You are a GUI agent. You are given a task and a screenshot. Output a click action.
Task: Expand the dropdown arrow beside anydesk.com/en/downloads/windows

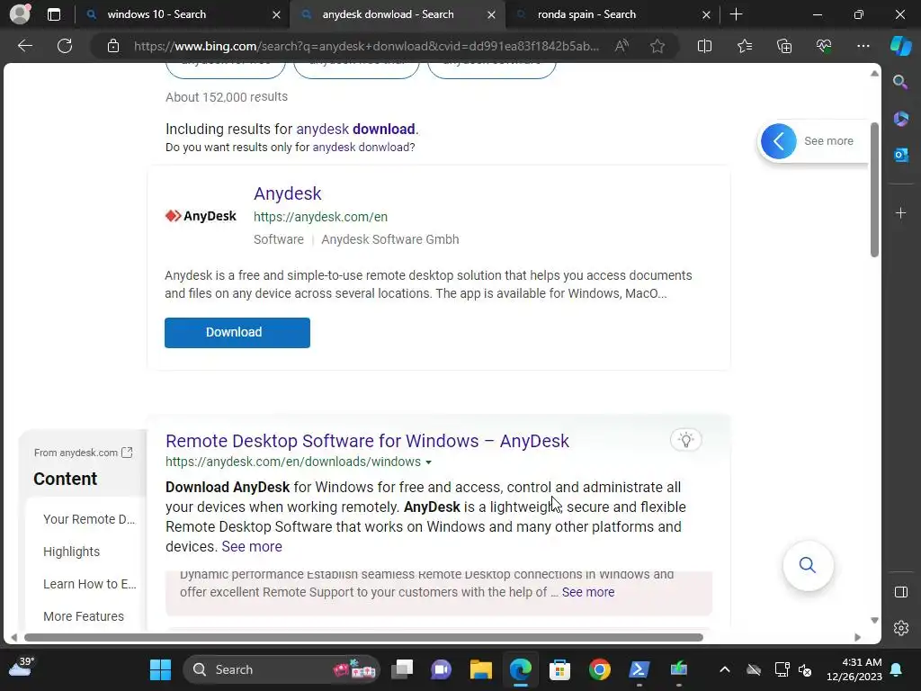[428, 462]
